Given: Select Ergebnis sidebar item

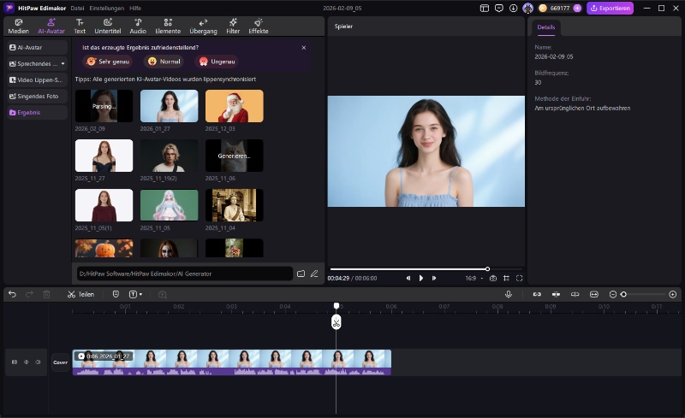Looking at the screenshot, I should click(x=37, y=112).
